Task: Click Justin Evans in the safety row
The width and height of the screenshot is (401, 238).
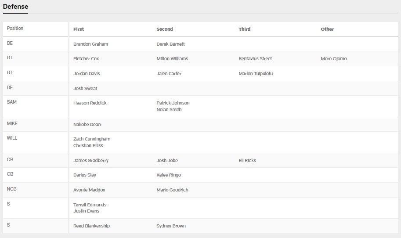Action: tap(86, 211)
